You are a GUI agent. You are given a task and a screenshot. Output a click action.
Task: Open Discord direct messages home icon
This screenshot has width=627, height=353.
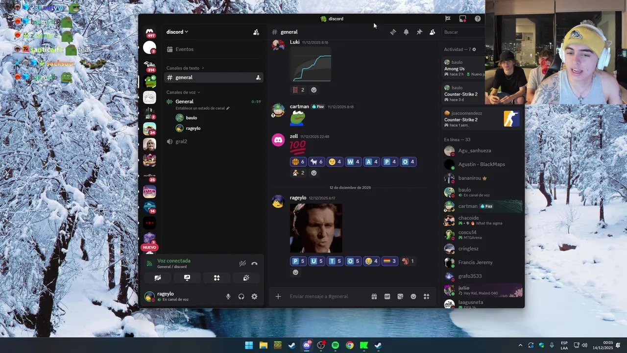tap(149, 32)
